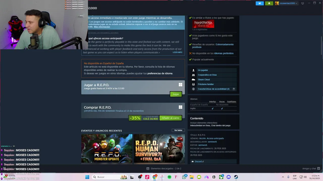The height and width of the screenshot is (181, 323).
Task: Open idiomas preferidos link
Action: coord(224,53)
